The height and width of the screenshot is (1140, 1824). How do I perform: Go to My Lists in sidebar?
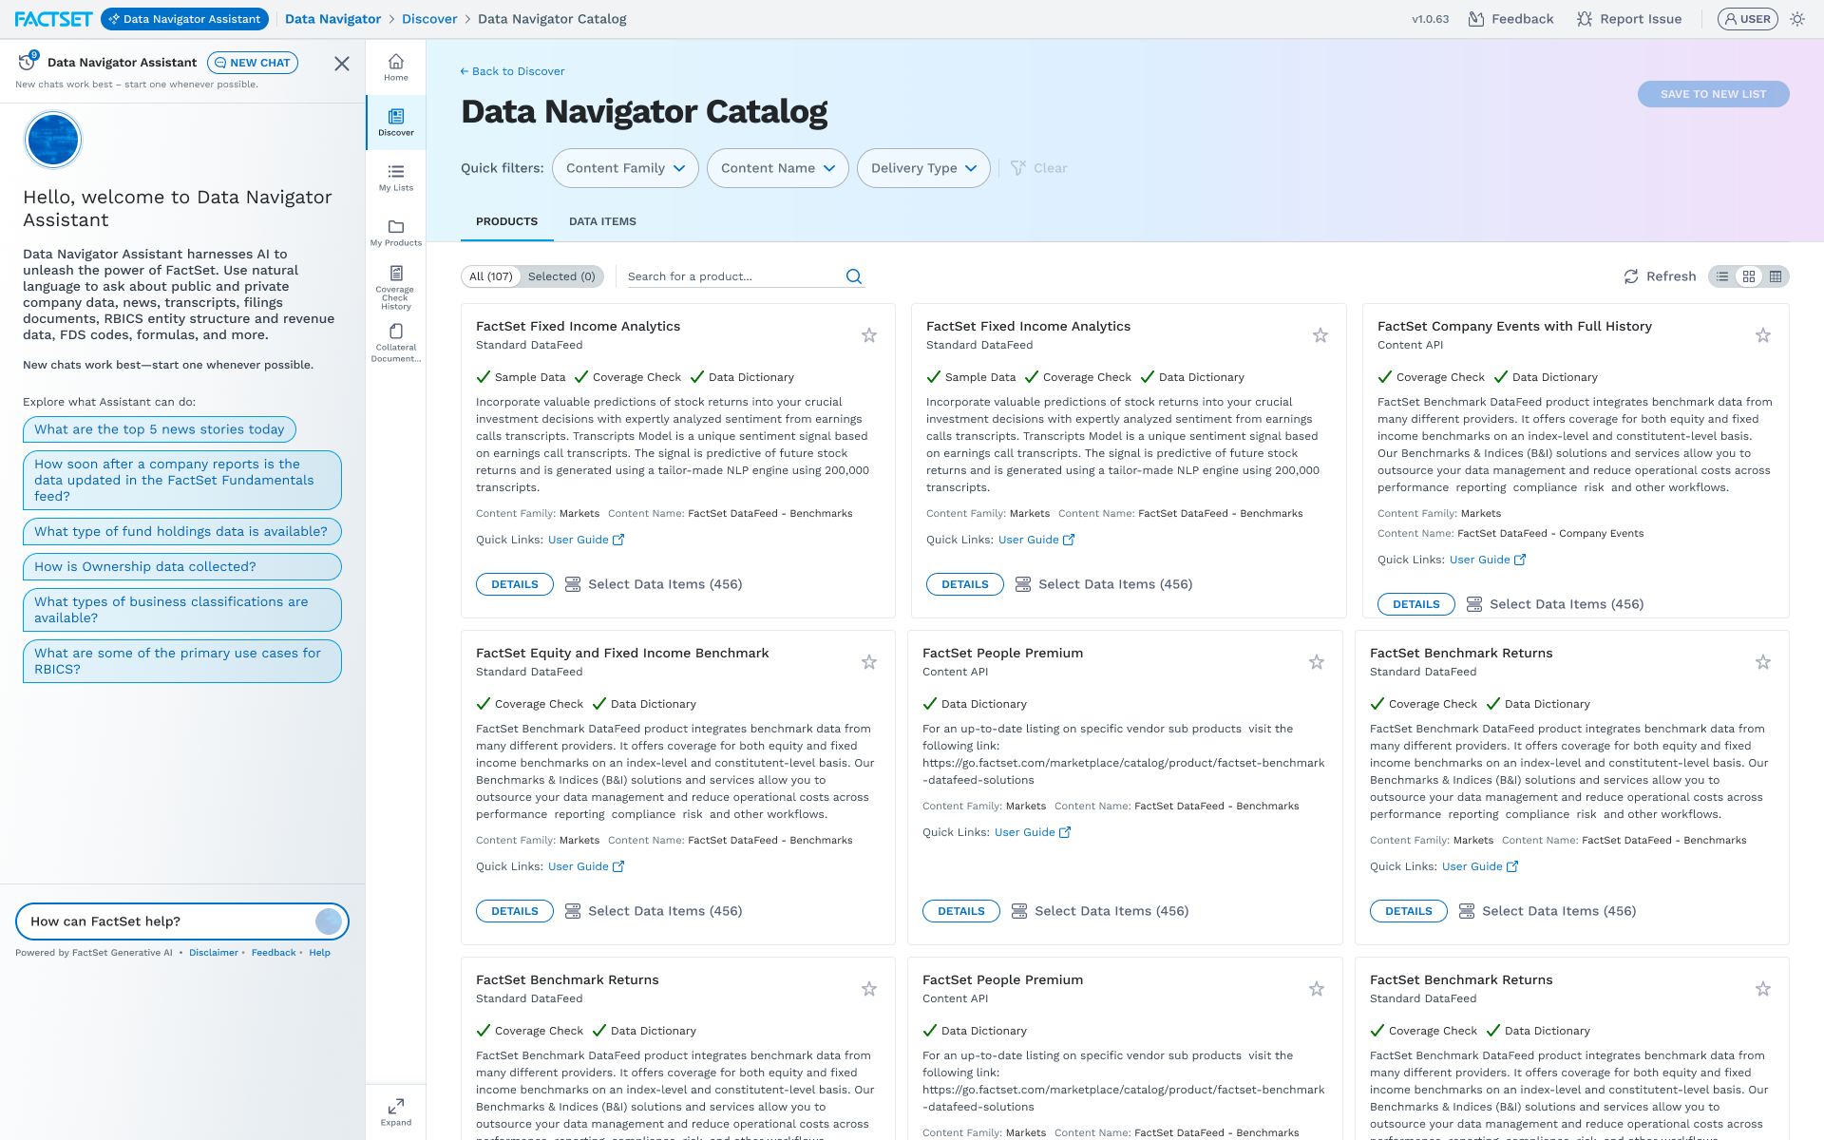click(x=396, y=178)
